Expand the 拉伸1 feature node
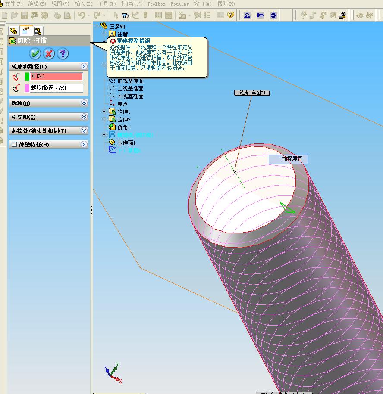This screenshot has width=383, height=394. coord(104,112)
